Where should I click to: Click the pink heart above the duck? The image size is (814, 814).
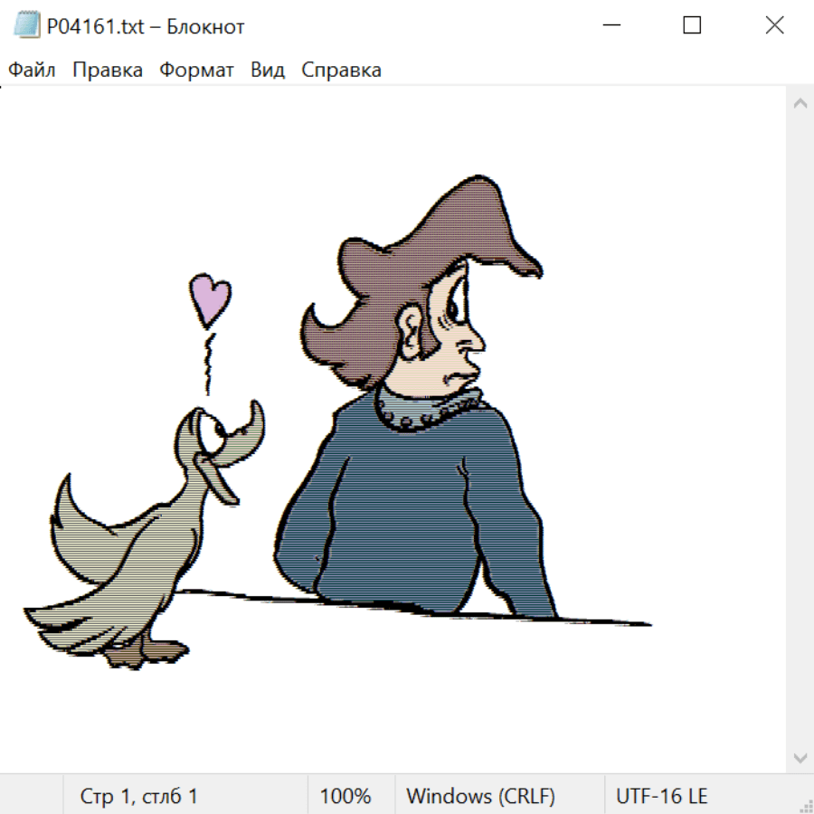click(x=210, y=298)
